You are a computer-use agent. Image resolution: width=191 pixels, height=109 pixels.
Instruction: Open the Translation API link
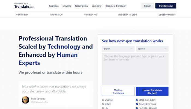[90, 15]
